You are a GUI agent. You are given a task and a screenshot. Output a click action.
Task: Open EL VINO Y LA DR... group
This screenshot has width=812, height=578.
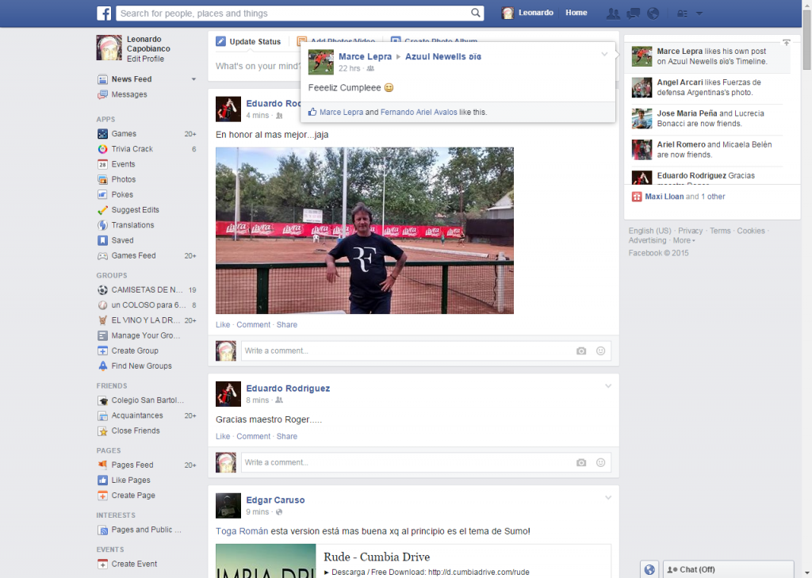(147, 320)
